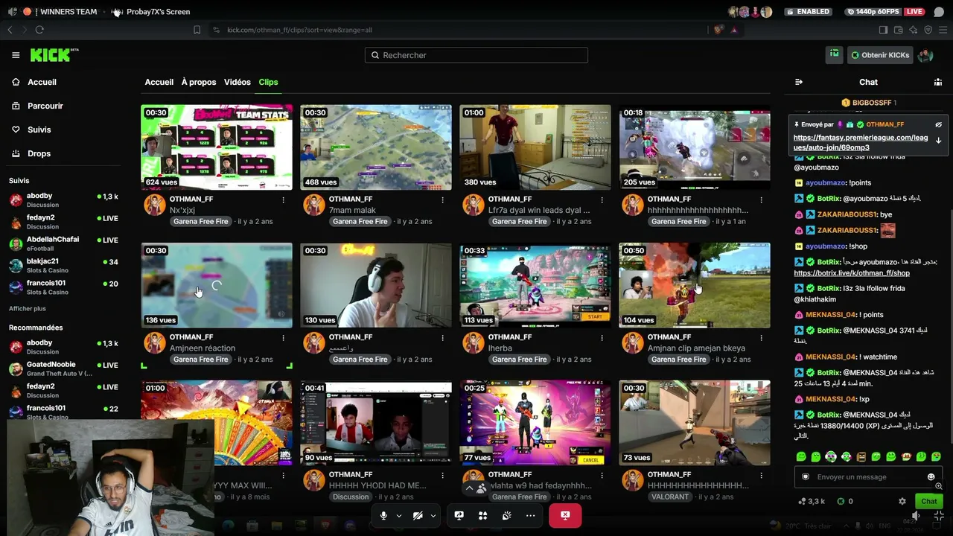Play the 380 vues clip thumbnail
The width and height of the screenshot is (953, 536).
(535, 147)
